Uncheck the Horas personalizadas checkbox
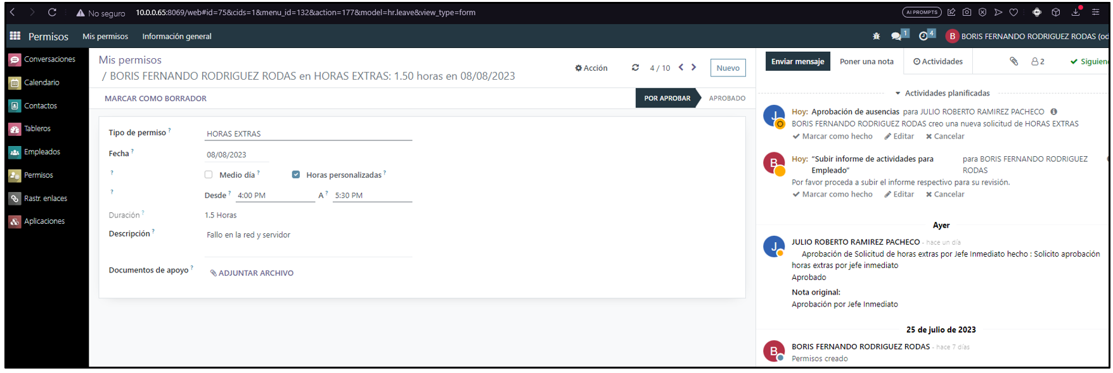The width and height of the screenshot is (1113, 373). pos(295,174)
